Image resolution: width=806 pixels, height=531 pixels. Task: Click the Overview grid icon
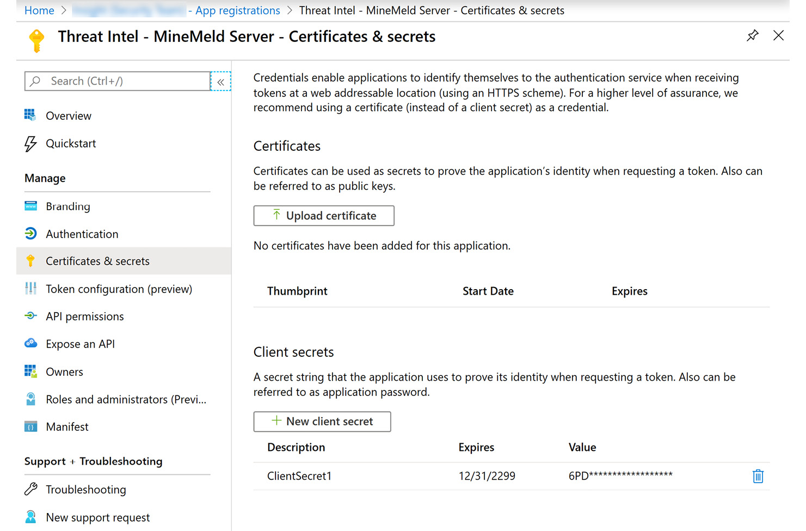(x=30, y=115)
